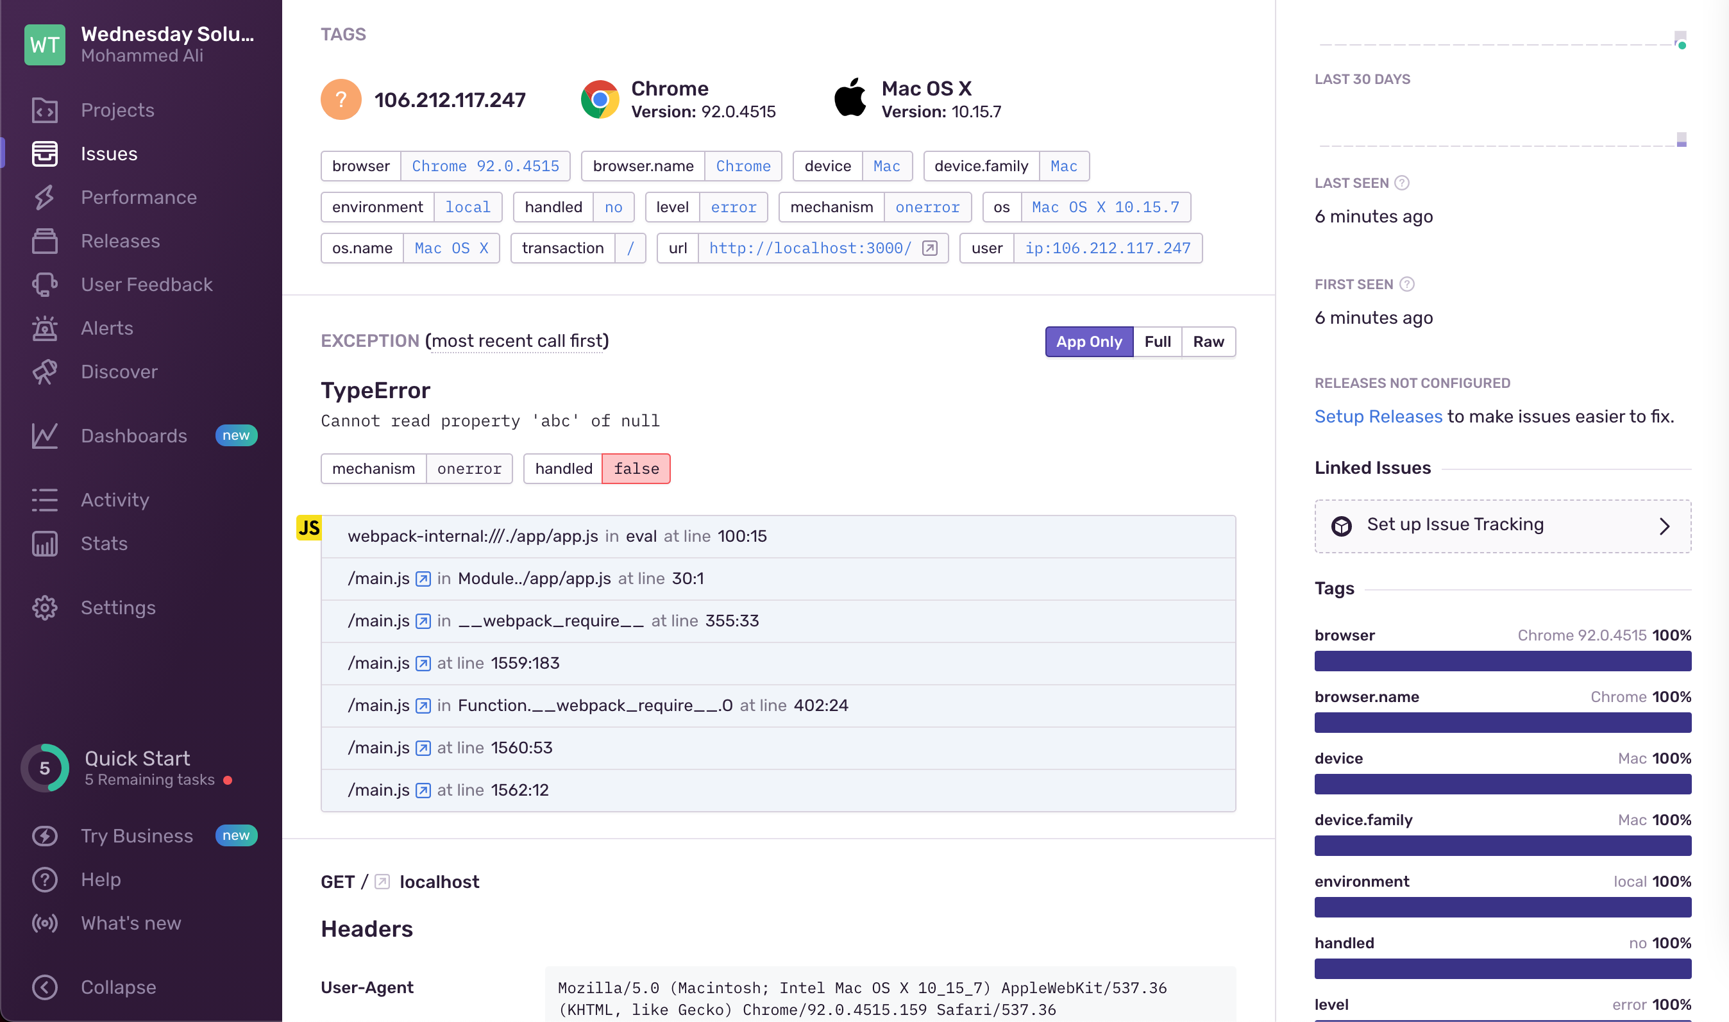This screenshot has height=1022, width=1729.
Task: Click the Chrome 92.0.4515 browser tag value
Action: (485, 166)
